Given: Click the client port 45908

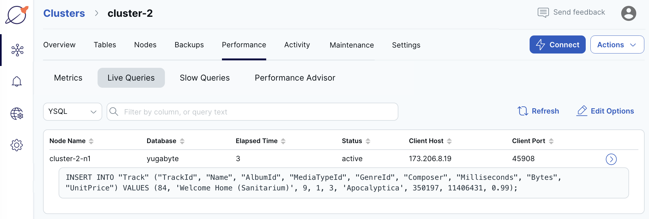Looking at the screenshot, I should click(523, 159).
